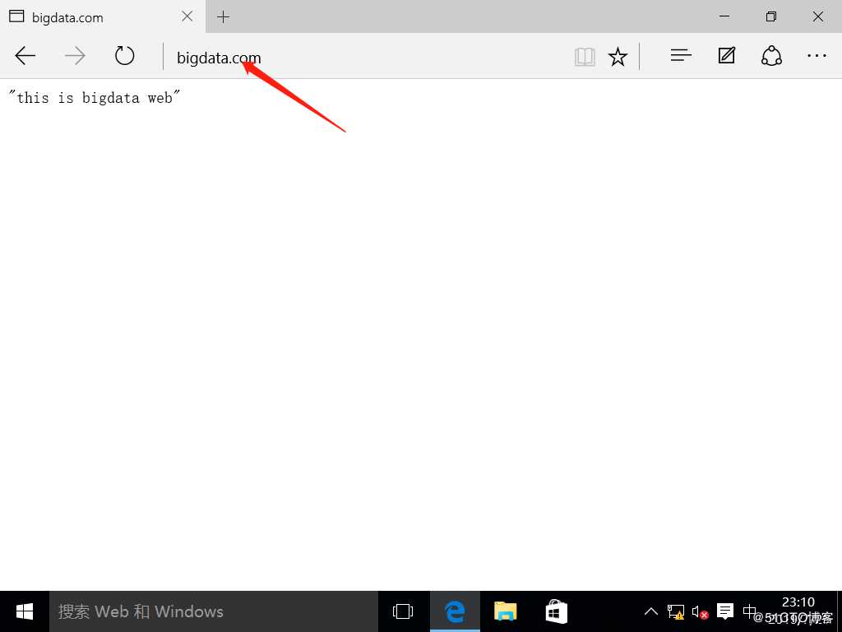
Task: Close the bigdata.com tab
Action: click(187, 16)
